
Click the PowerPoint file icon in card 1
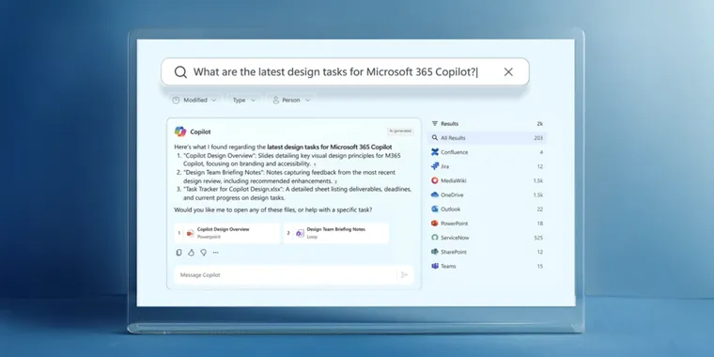[x=191, y=233]
